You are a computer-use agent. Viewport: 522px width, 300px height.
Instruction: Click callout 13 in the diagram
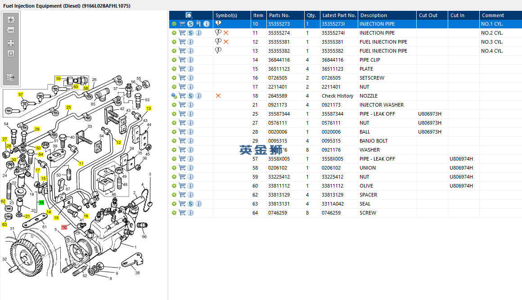[148, 108]
